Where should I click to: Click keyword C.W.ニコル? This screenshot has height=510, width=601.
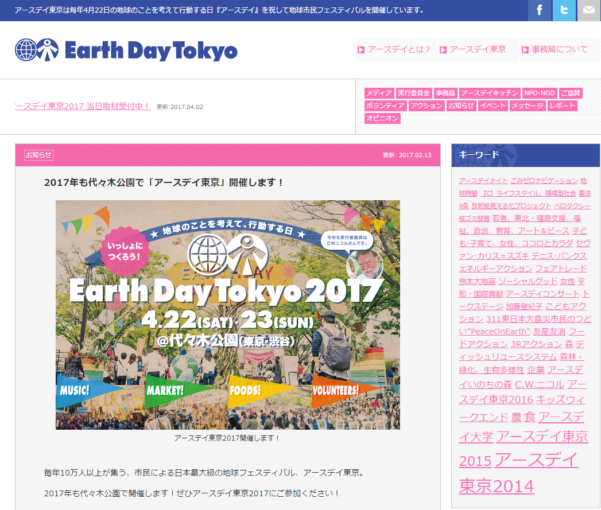[539, 384]
